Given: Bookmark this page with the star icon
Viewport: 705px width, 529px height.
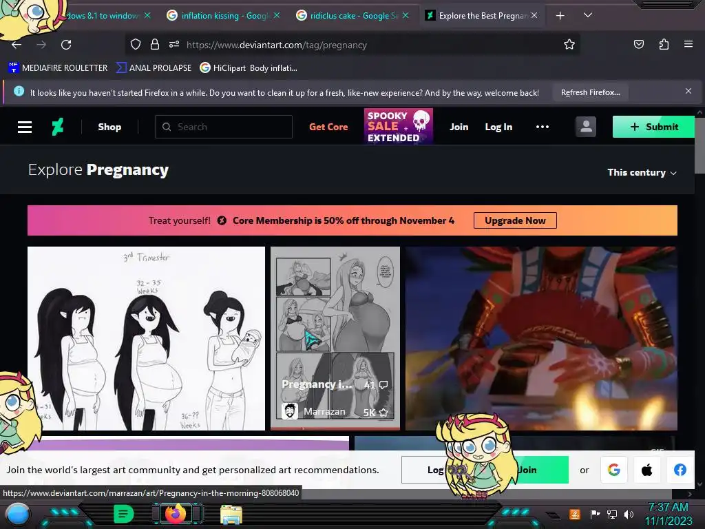Looking at the screenshot, I should 569,45.
